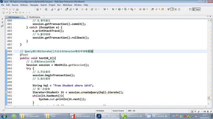Open the MyEclipse menu
213x119 pixels.
point(67,5)
